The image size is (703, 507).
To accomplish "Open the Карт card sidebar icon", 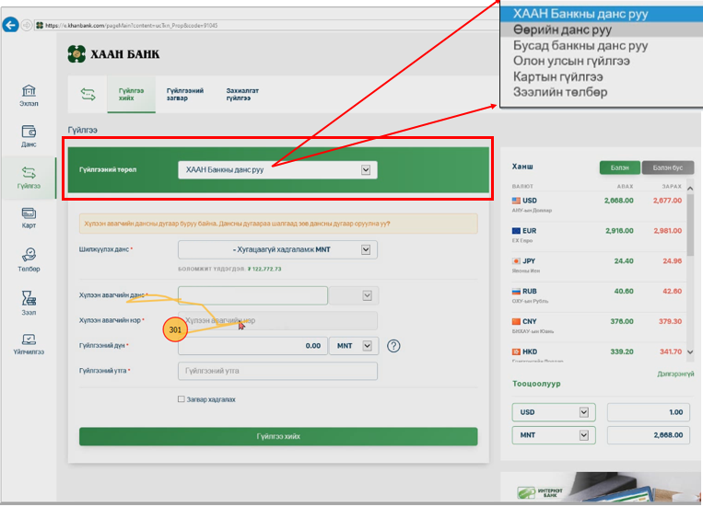I will 29,218.
